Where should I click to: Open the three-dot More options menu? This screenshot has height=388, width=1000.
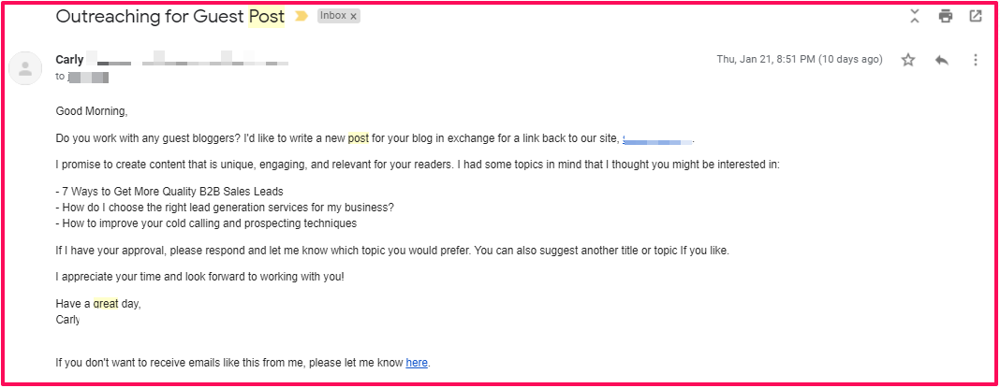(975, 60)
